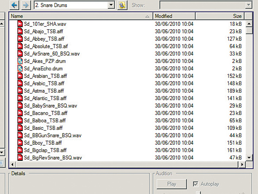The width and height of the screenshot is (258, 194).
Task: Click the audio file icon for Sd_101er_SHA.wav
Action: click(x=20, y=24)
